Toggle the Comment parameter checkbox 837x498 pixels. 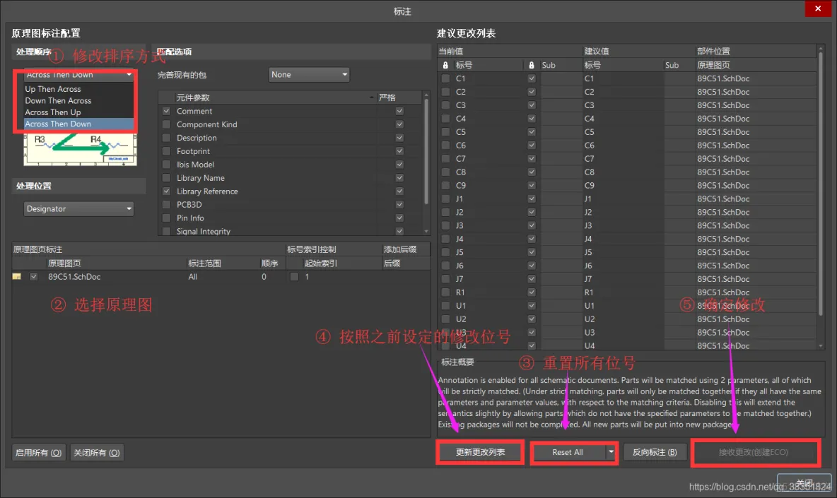click(x=167, y=111)
